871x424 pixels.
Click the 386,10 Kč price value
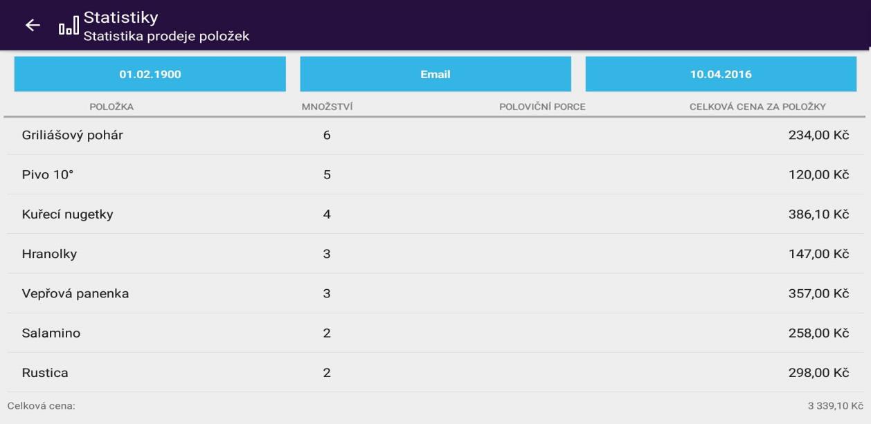[x=818, y=214]
